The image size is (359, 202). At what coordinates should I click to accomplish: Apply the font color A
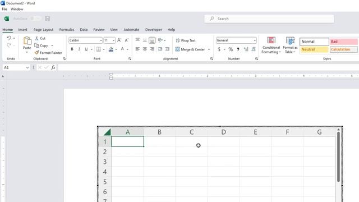[122, 49]
